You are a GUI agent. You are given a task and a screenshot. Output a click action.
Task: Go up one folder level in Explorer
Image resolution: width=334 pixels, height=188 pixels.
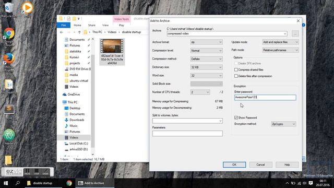[79, 32]
